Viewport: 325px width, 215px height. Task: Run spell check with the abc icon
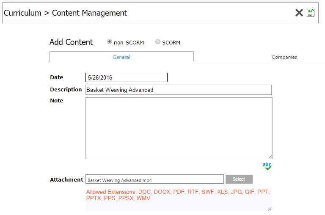[x=267, y=166]
